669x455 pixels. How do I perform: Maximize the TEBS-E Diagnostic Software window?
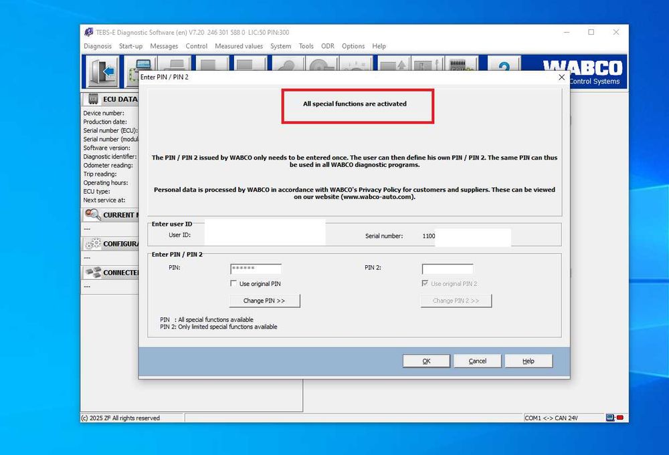591,32
